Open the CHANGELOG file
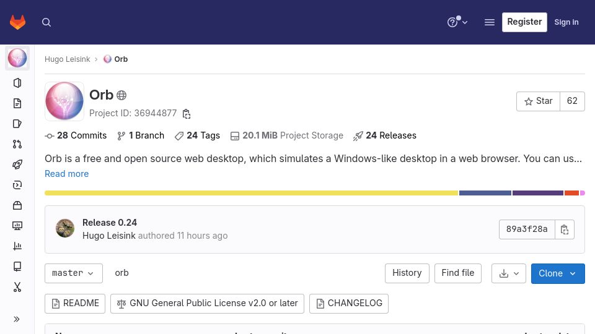This screenshot has height=334, width=595. click(349, 304)
